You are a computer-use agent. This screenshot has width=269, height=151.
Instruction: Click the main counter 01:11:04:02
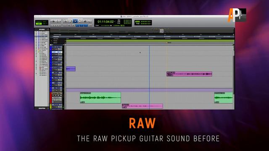pos(105,22)
